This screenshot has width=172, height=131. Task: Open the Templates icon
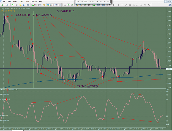[x=103, y=5]
